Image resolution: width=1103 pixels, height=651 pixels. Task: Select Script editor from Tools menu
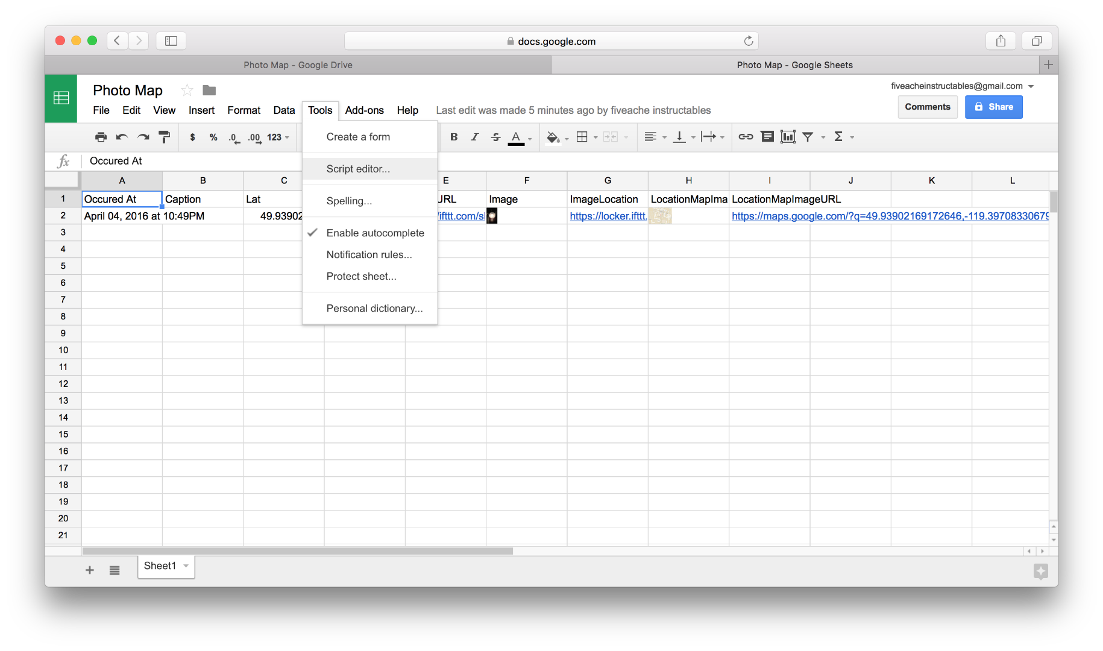pos(357,169)
